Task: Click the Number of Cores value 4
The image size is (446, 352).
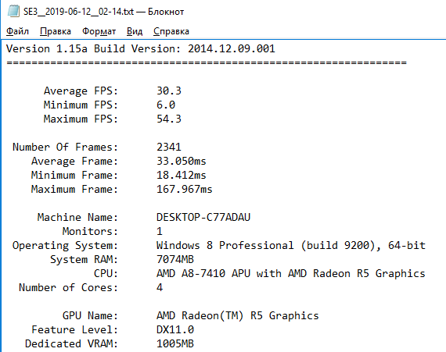Action: pos(160,288)
